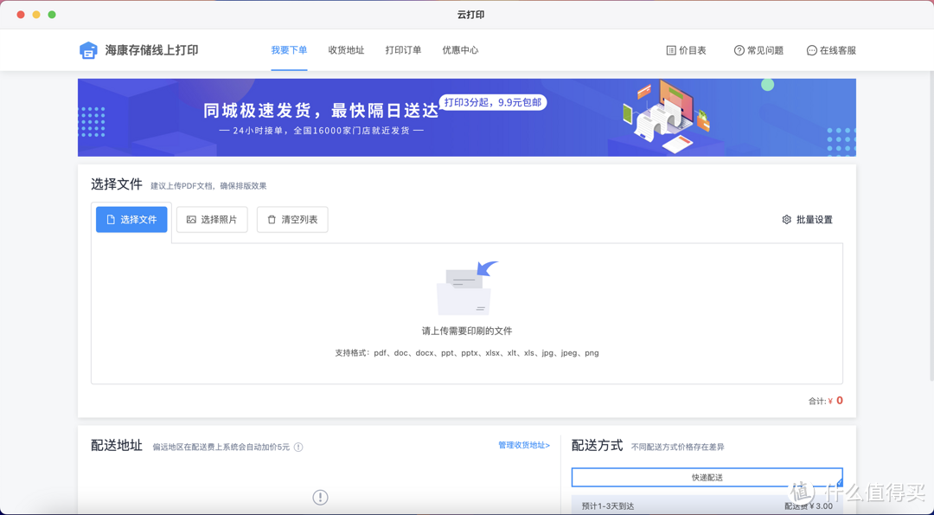Open the 价目表 price list icon
This screenshot has width=934, height=515.
(x=670, y=49)
